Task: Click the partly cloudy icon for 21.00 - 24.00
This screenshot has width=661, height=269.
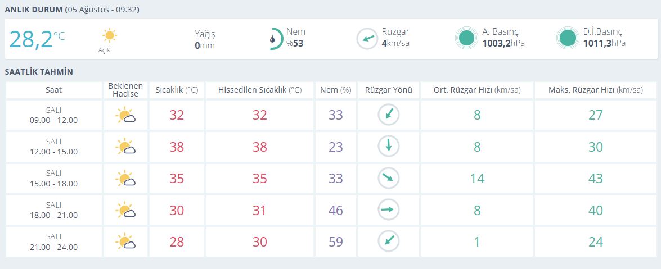Action: click(x=125, y=241)
